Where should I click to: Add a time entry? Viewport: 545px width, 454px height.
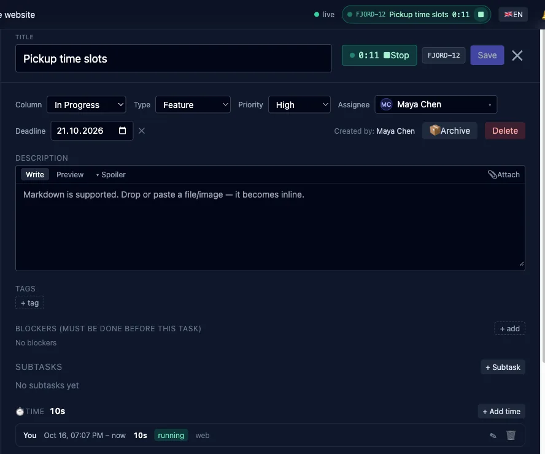click(501, 411)
